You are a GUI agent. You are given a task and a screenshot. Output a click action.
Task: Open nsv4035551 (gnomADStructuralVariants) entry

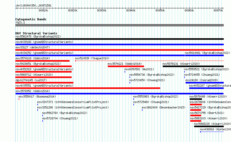coord(44,86)
